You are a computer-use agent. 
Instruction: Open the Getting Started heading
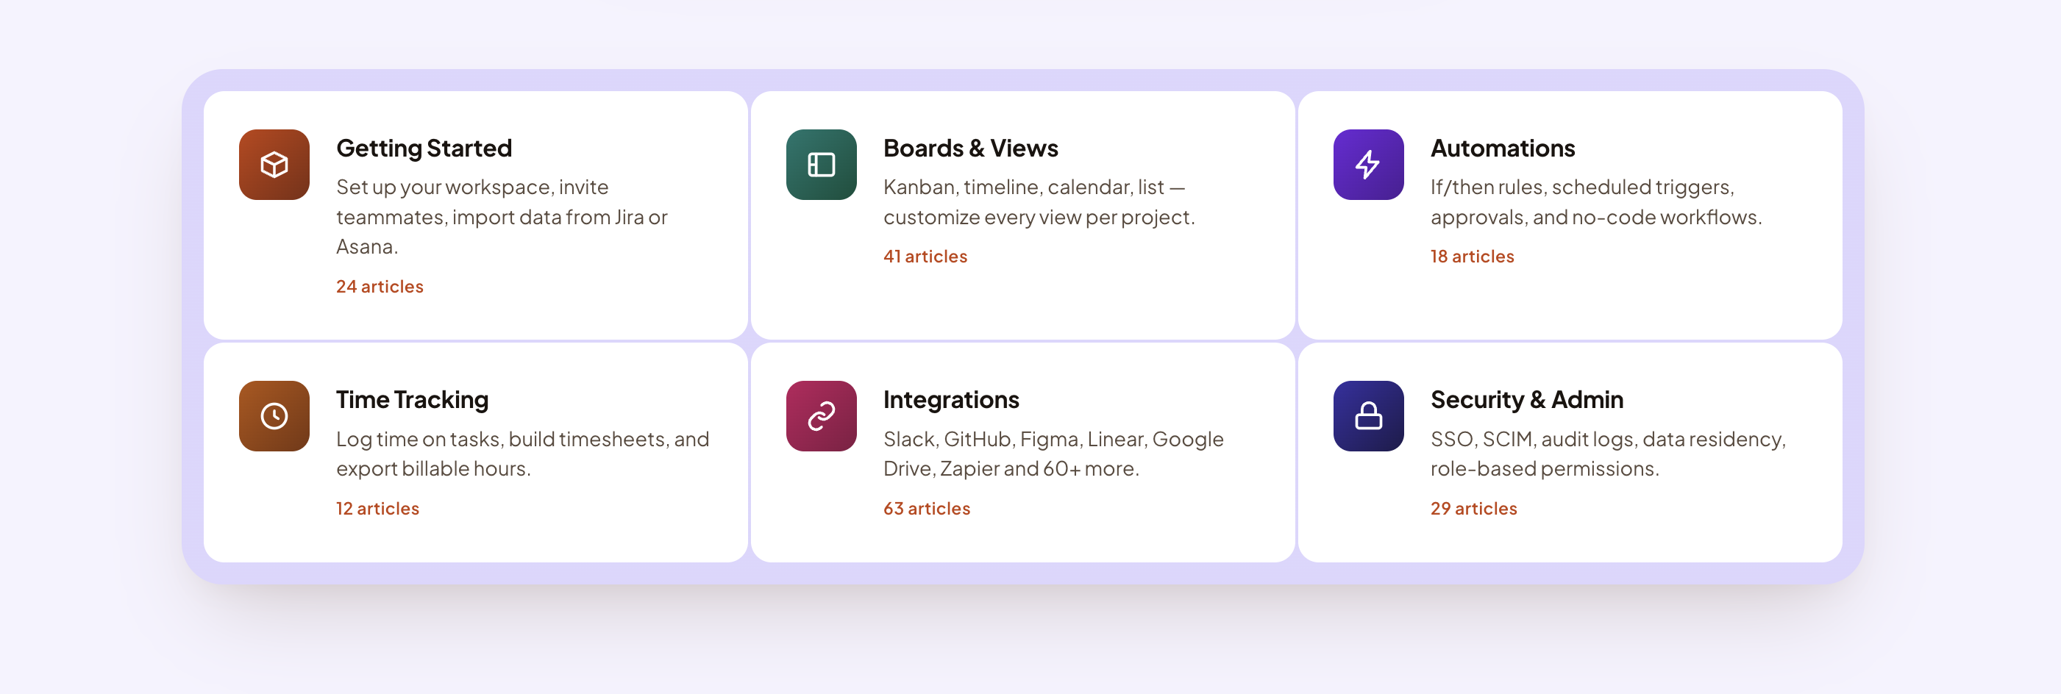click(424, 148)
